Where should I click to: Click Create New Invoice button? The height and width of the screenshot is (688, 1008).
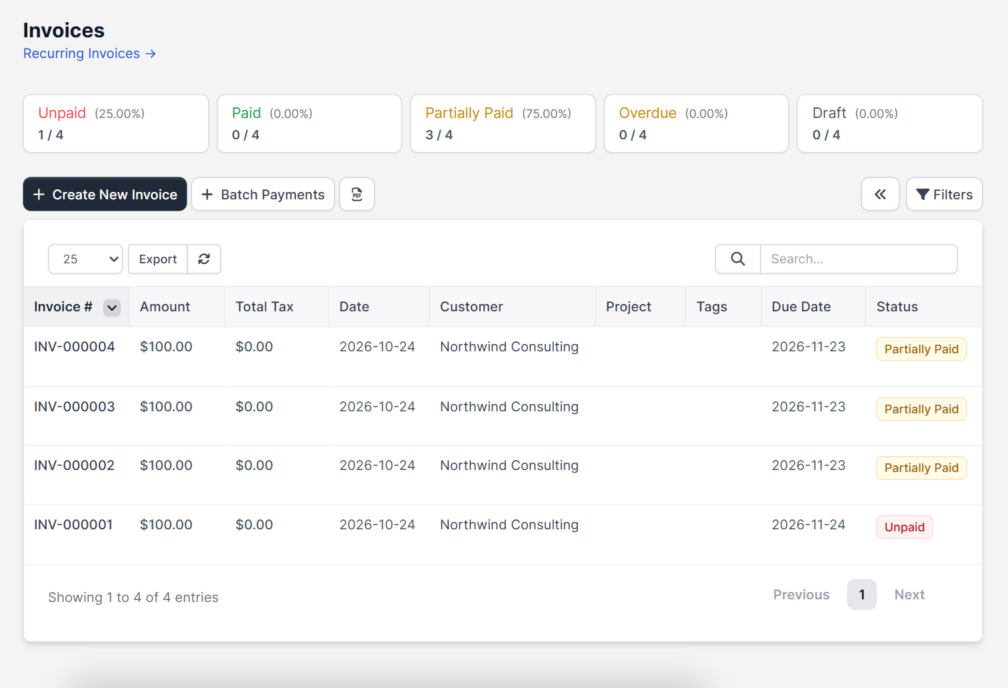pyautogui.click(x=105, y=194)
